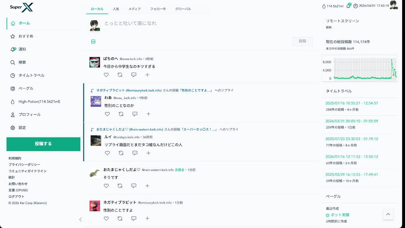The height and width of the screenshot is (228, 405).
Task: Repost わあ's reply using the repost icon
Action: (x=121, y=114)
